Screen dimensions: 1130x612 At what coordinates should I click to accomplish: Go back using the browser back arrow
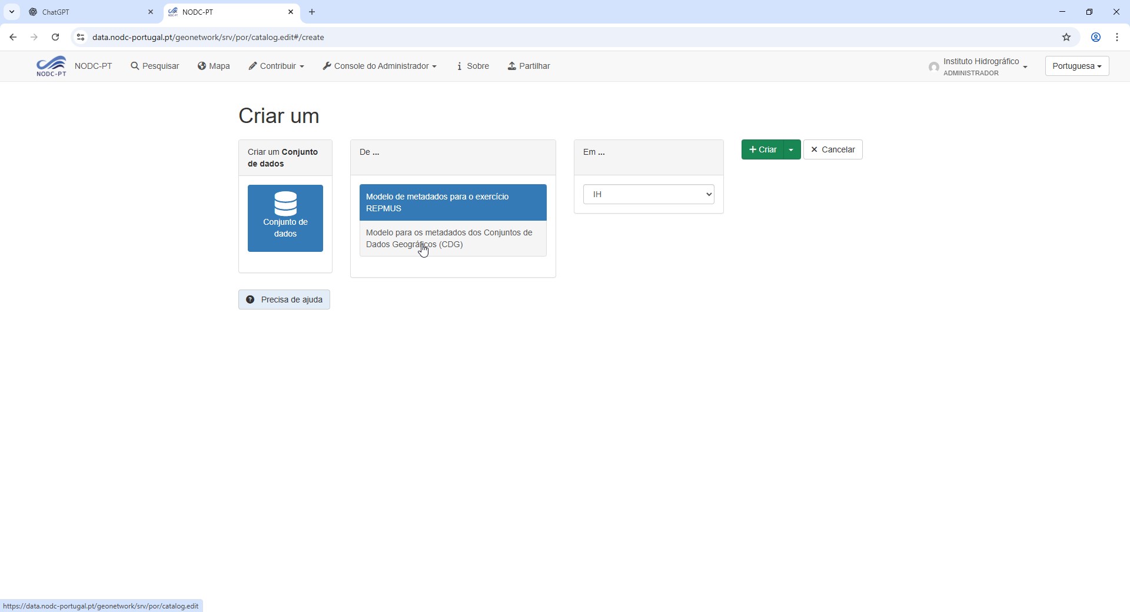(x=13, y=37)
